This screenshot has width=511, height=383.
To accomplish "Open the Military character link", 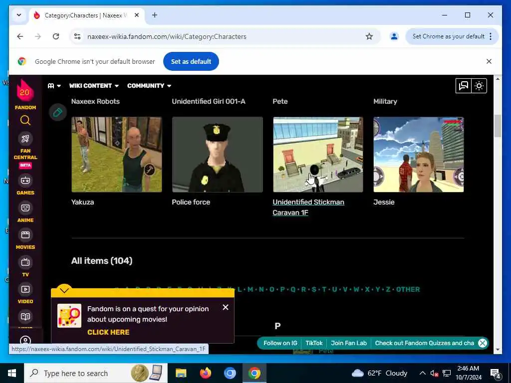I will [x=385, y=101].
